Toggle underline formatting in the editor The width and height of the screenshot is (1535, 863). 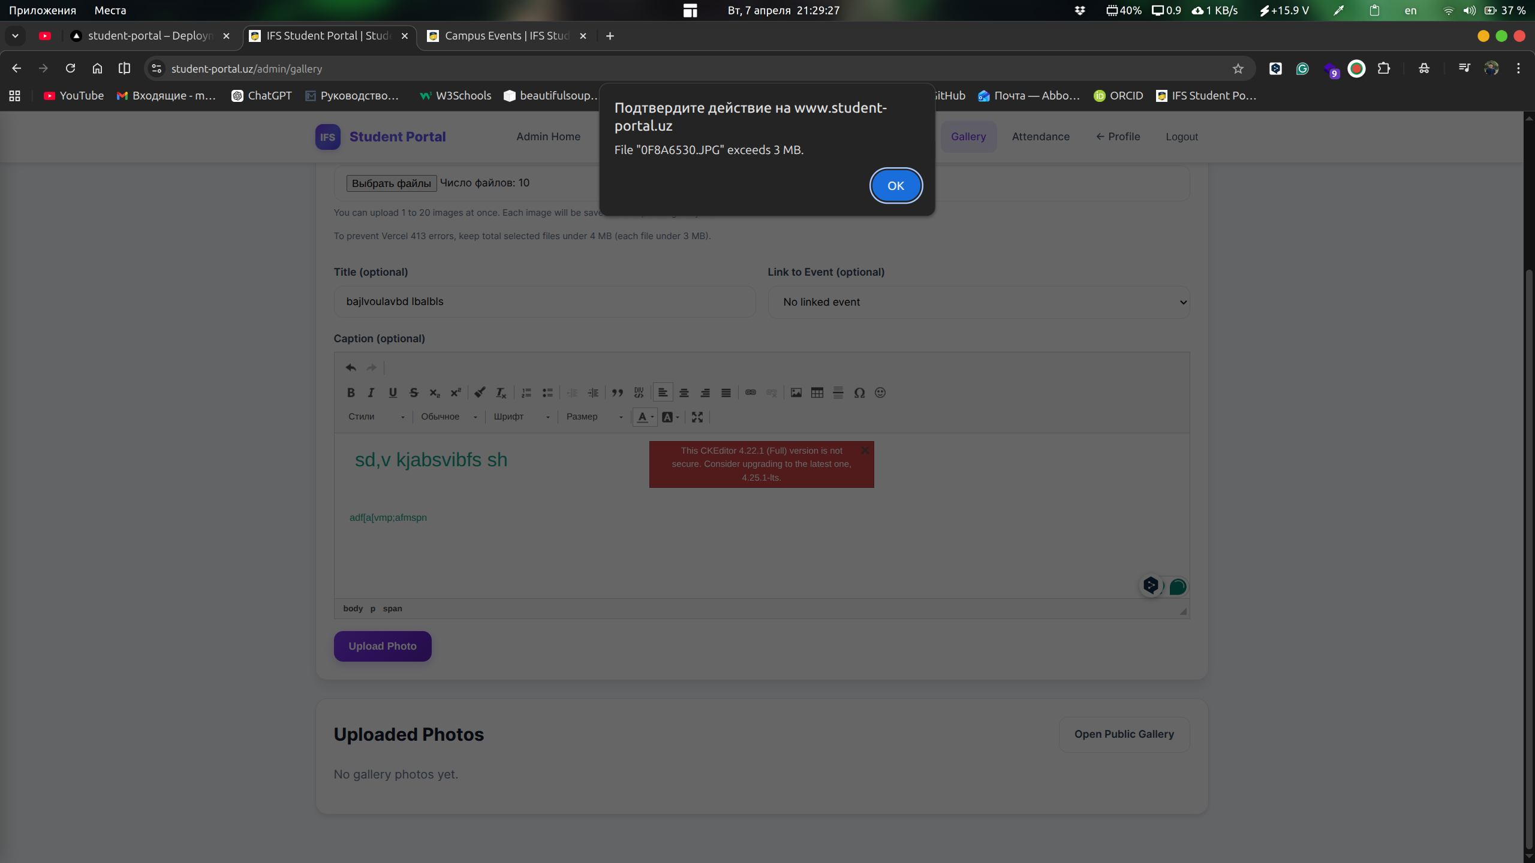[x=393, y=393]
